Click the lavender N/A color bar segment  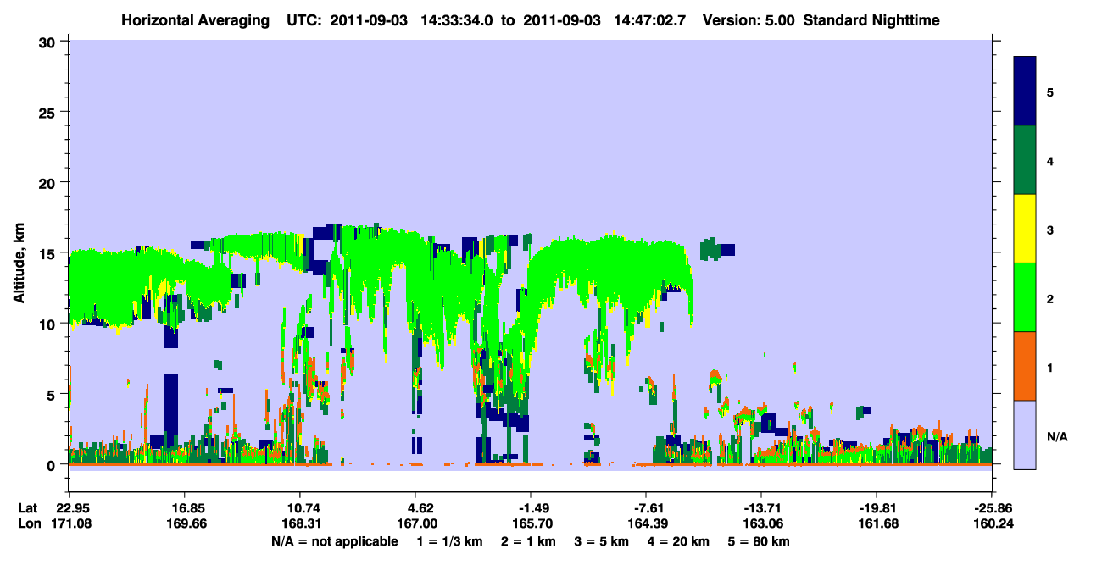pos(1025,435)
